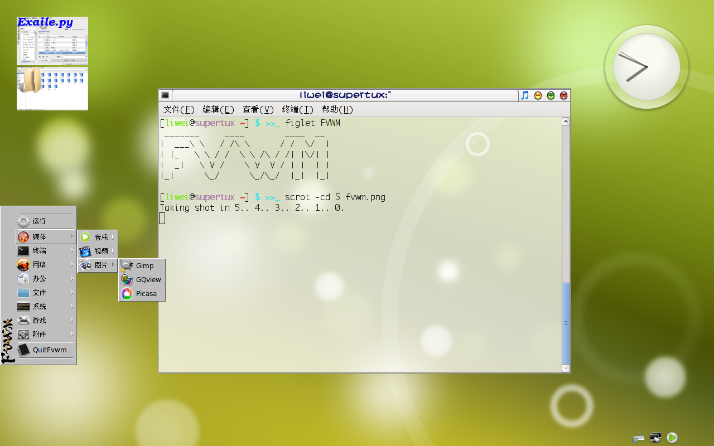The image size is (714, 446).
Task: Click the gear icon beside 运行
Action: click(x=23, y=221)
